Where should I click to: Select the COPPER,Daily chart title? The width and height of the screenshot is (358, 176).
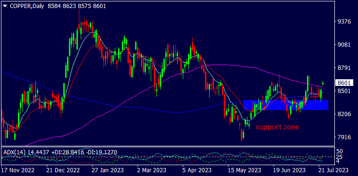[27, 6]
